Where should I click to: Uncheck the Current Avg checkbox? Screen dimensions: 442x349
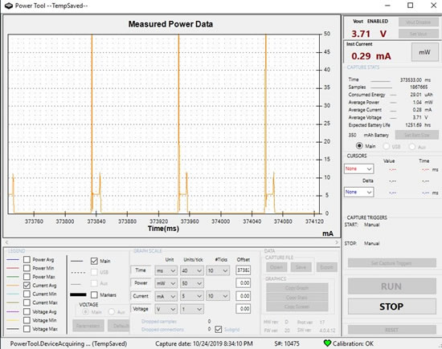(x=27, y=286)
